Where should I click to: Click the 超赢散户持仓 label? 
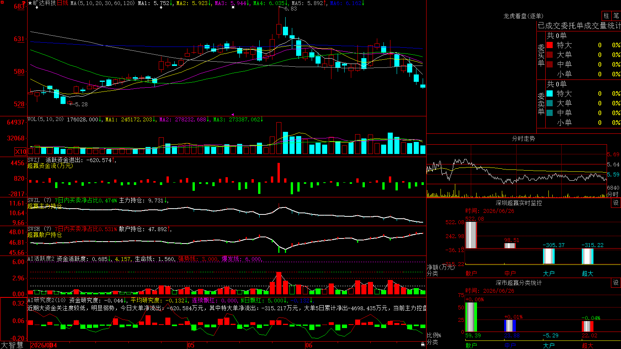pos(45,235)
